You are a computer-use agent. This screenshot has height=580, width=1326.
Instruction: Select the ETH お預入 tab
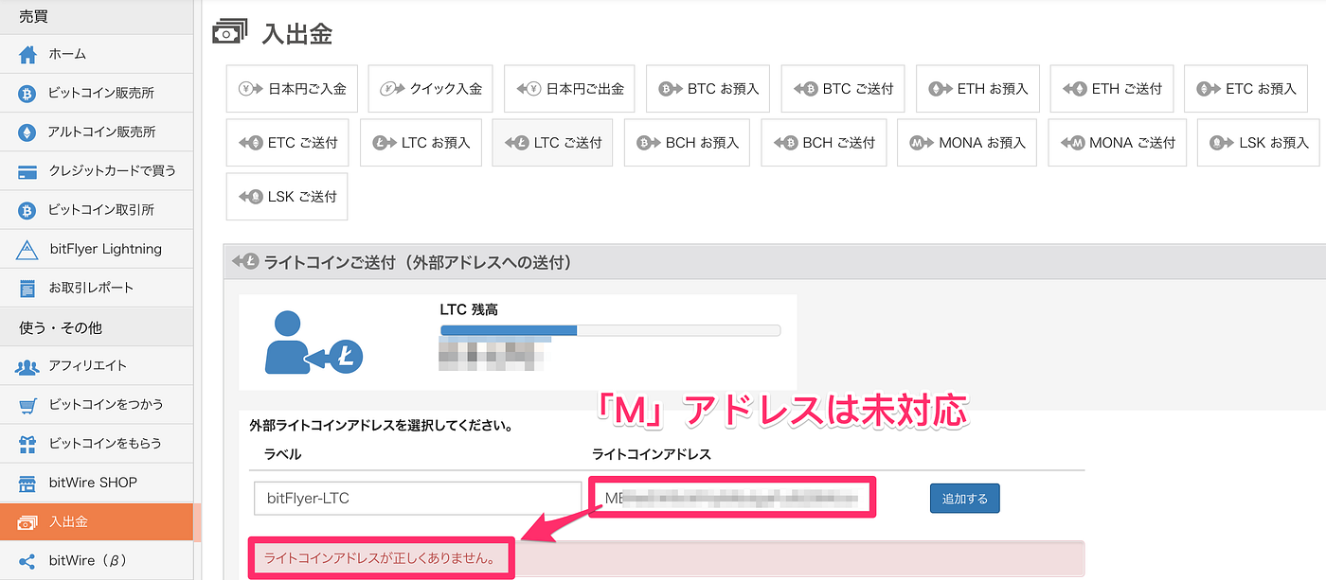click(977, 89)
